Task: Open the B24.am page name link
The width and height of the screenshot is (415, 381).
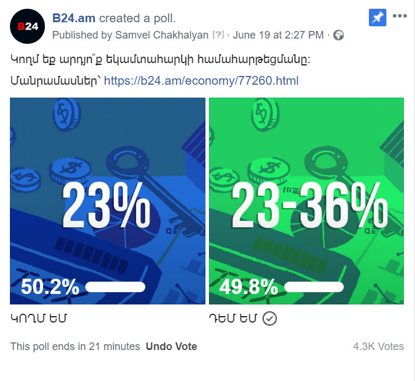Action: pyautogui.click(x=74, y=18)
